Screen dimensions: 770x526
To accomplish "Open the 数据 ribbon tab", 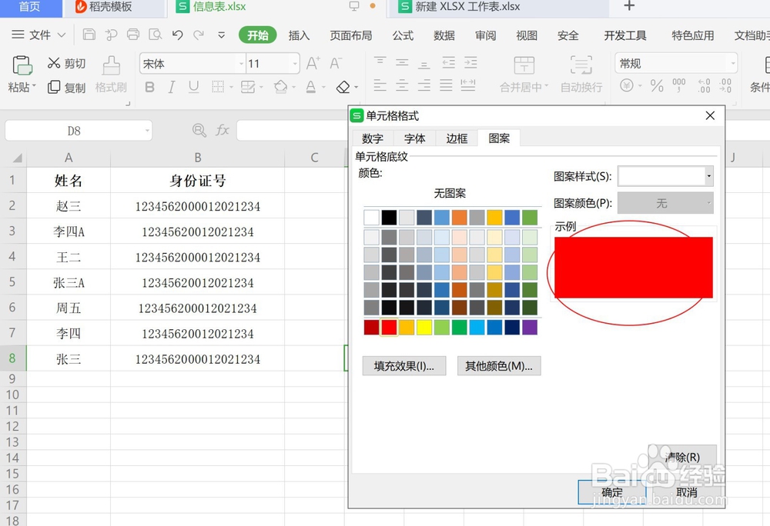I will [x=444, y=35].
